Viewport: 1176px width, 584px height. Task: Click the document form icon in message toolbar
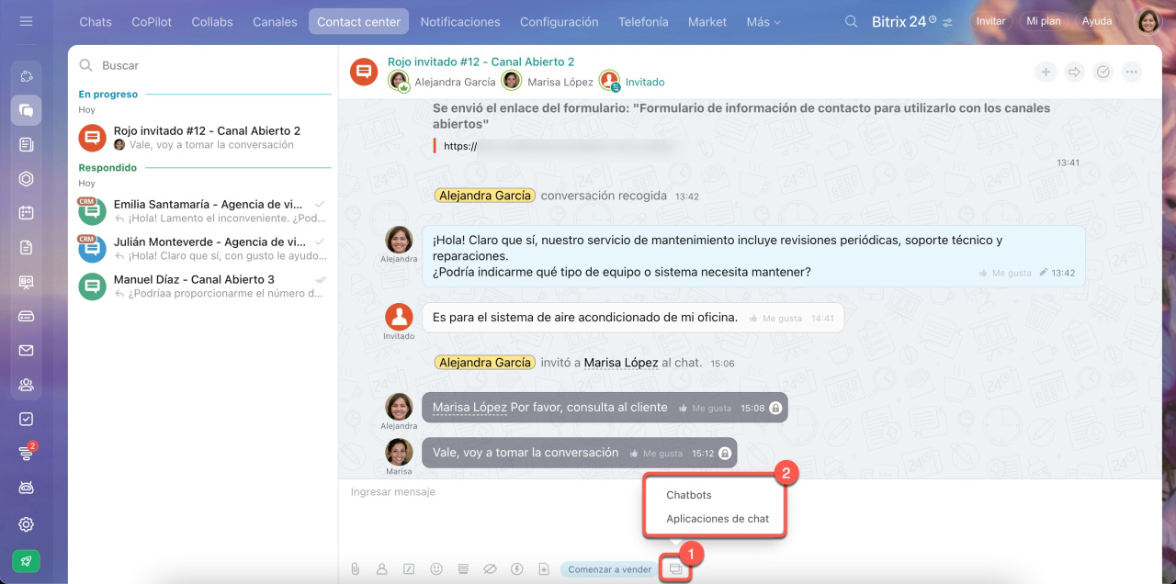click(544, 569)
